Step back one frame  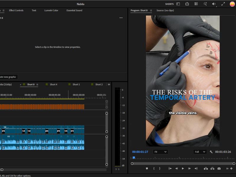(176, 168)
